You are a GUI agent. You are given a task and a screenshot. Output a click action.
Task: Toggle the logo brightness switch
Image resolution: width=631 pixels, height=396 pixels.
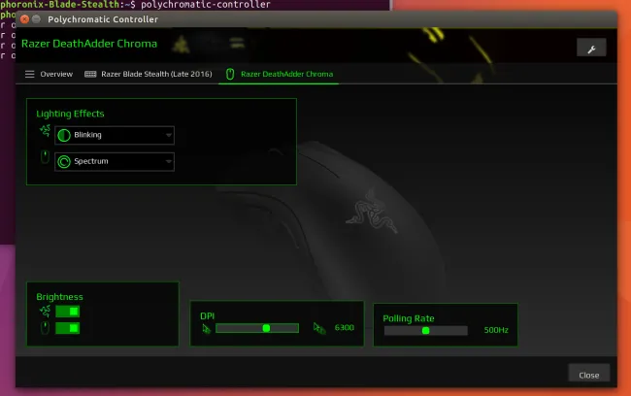pyautogui.click(x=68, y=312)
